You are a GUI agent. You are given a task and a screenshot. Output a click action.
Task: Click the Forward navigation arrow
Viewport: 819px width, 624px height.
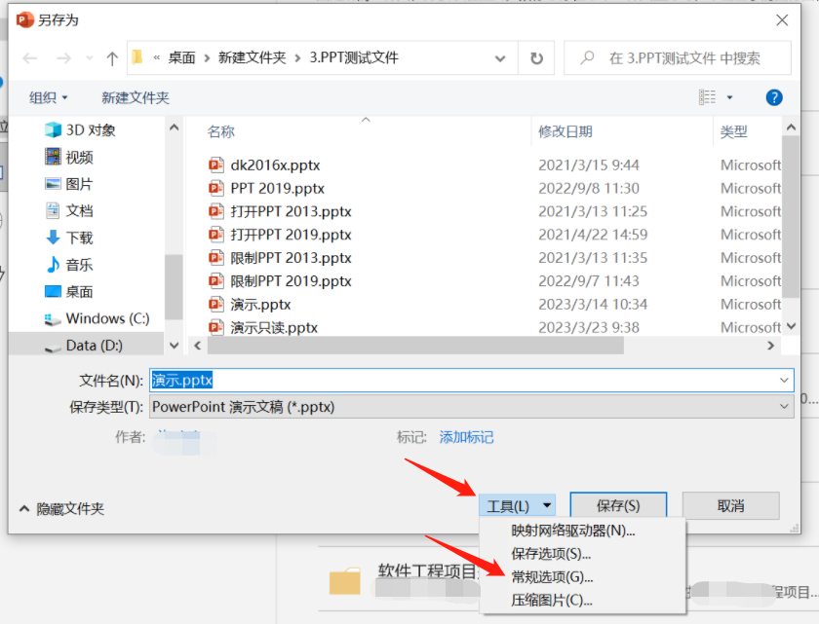point(63,57)
